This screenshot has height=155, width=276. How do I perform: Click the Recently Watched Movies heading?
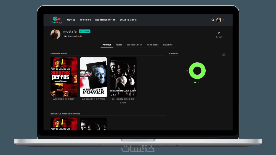click(65, 114)
